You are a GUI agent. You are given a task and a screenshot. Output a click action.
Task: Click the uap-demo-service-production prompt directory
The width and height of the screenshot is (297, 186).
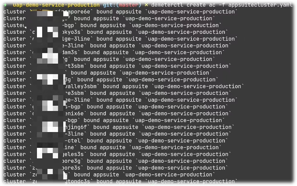56,5
